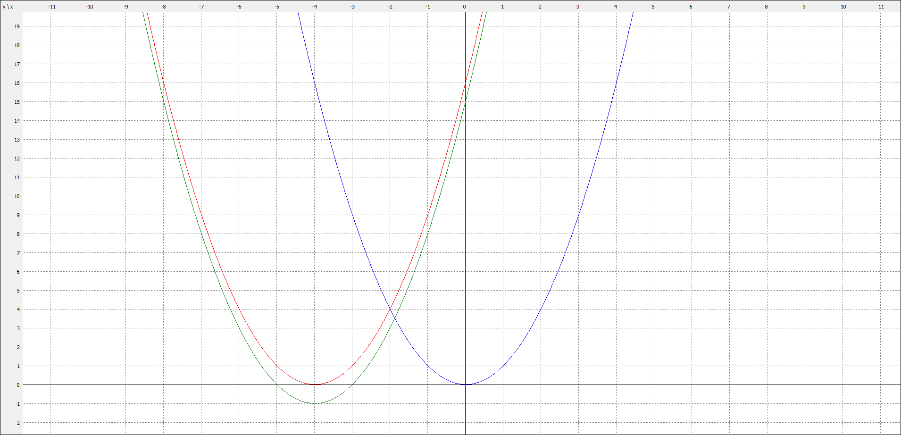The width and height of the screenshot is (901, 435).
Task: Click the -4 label on the top ruler
Action: click(x=315, y=7)
